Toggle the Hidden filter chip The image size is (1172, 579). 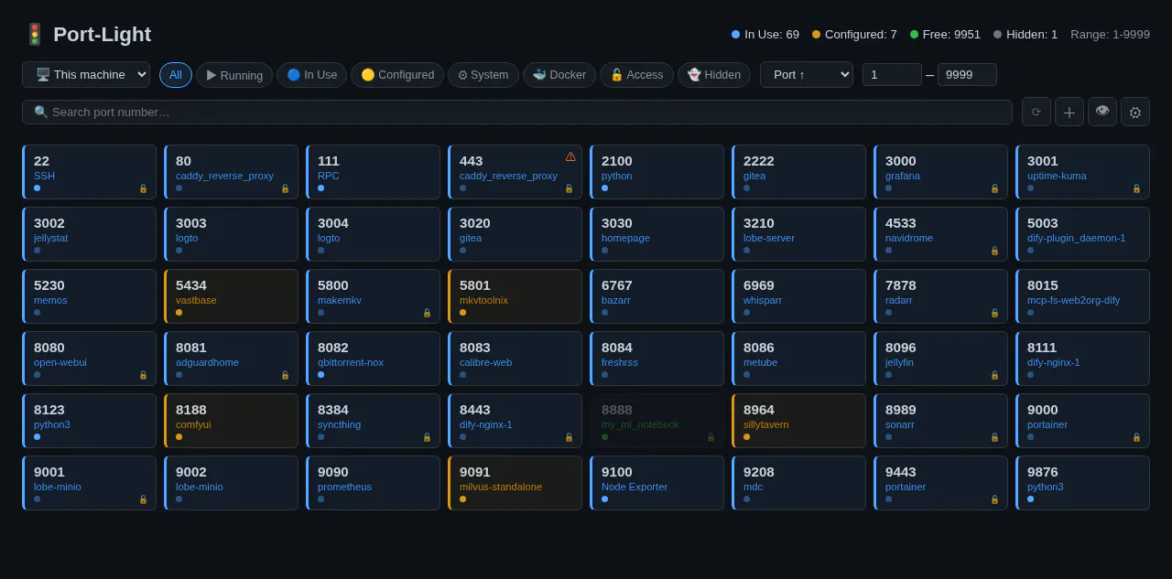[714, 75]
